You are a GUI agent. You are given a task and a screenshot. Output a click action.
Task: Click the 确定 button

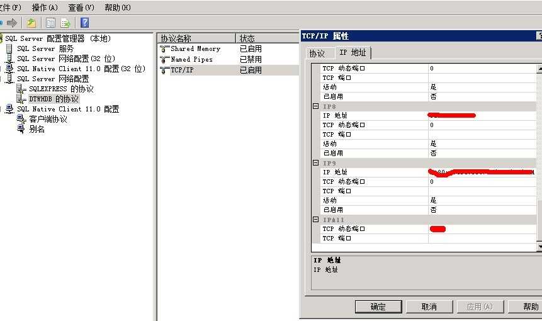(x=378, y=307)
